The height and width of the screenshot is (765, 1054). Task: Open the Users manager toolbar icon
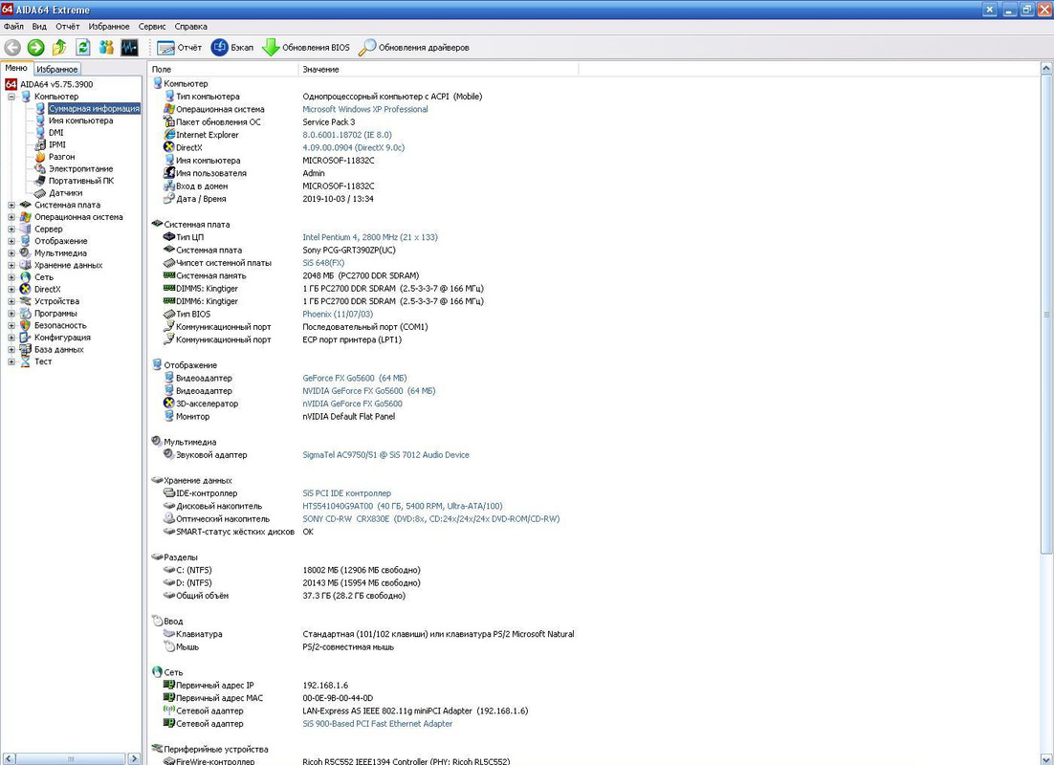pyautogui.click(x=106, y=47)
